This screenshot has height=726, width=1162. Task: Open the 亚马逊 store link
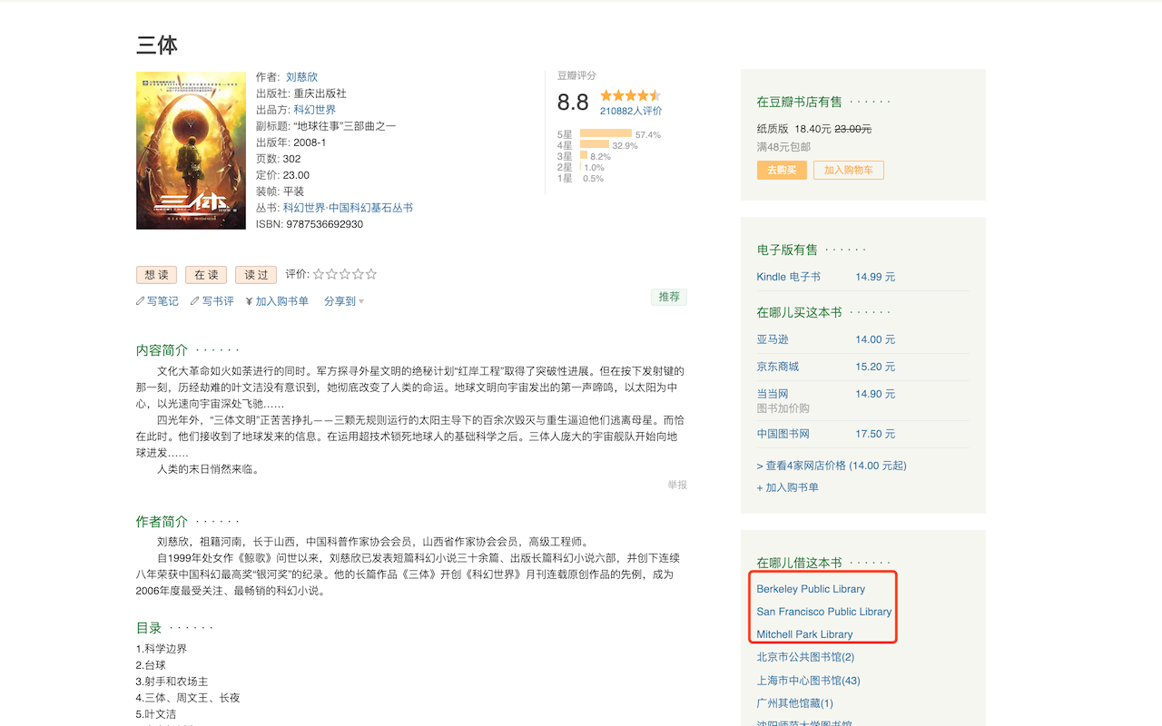773,339
